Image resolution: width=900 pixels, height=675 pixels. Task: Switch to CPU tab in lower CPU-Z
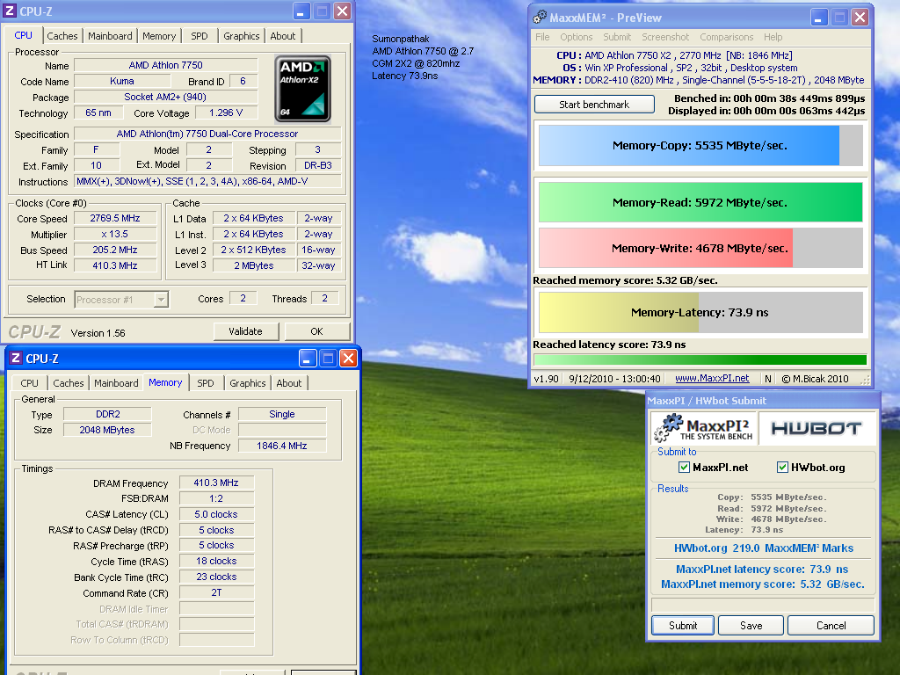click(29, 383)
